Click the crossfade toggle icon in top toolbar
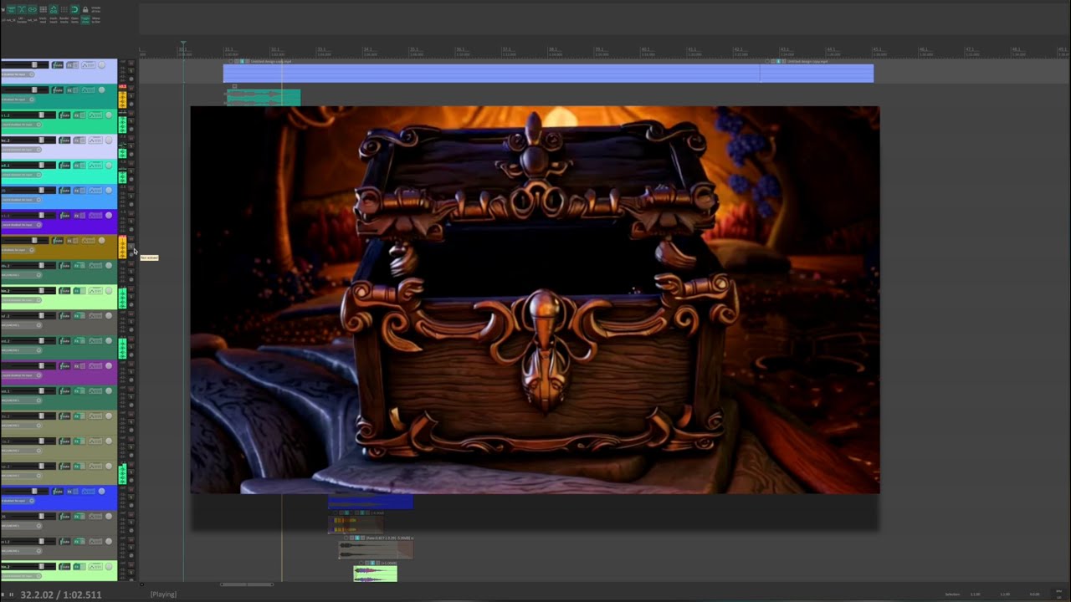 (x=22, y=10)
